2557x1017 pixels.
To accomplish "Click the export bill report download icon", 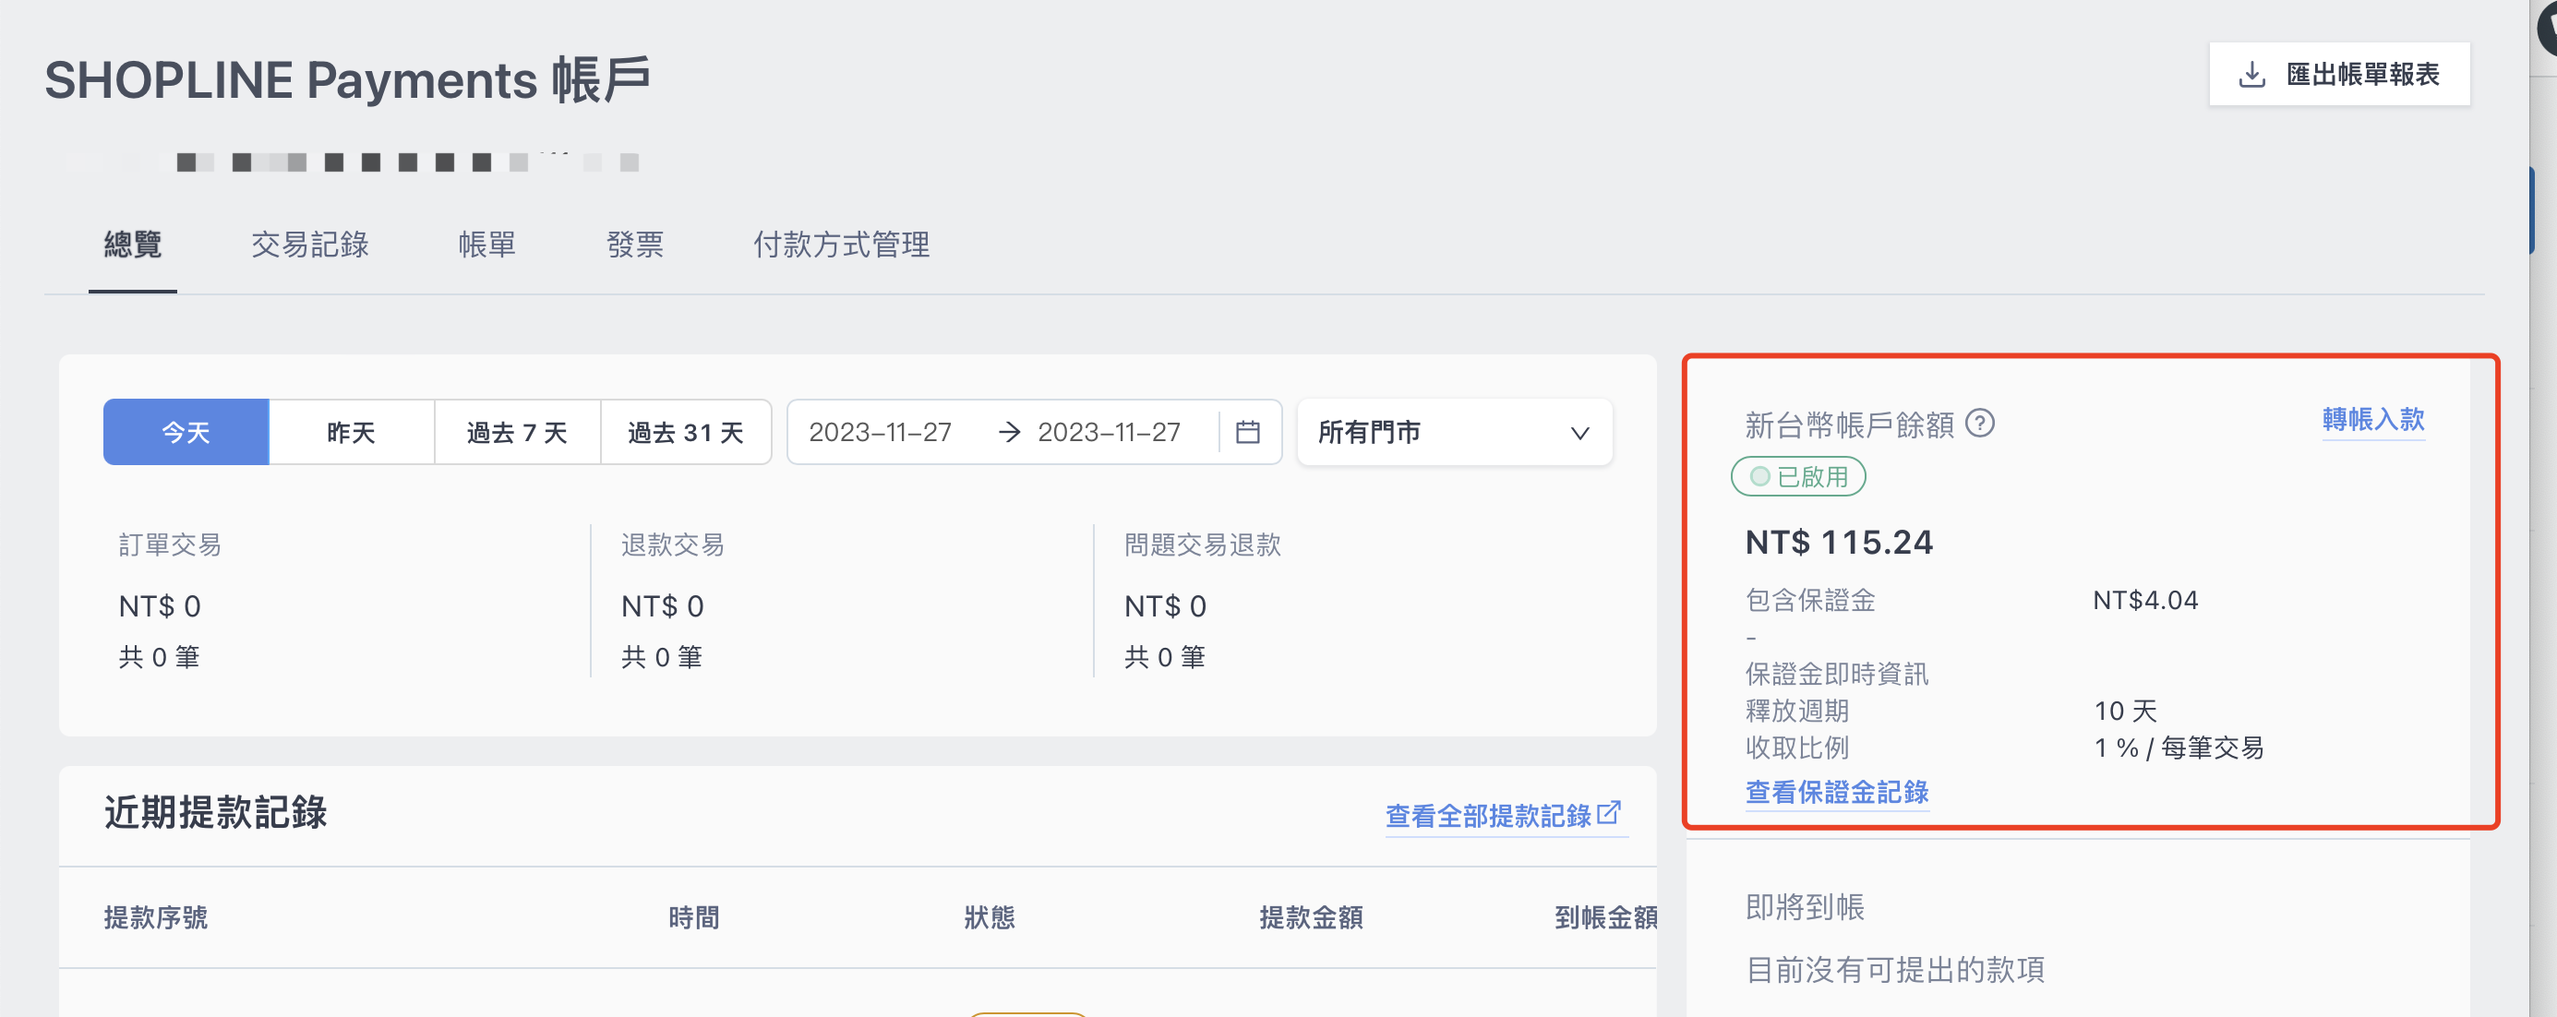I will [2251, 75].
